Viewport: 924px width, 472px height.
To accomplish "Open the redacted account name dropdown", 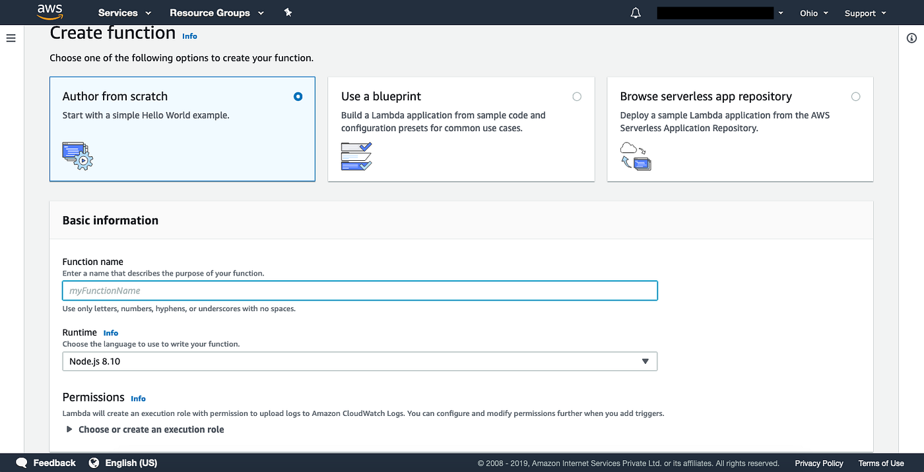I will [720, 13].
